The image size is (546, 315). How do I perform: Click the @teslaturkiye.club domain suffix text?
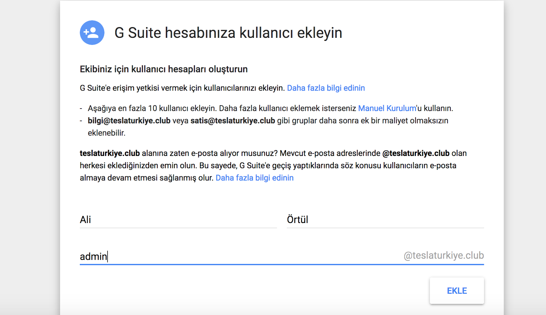click(x=444, y=255)
